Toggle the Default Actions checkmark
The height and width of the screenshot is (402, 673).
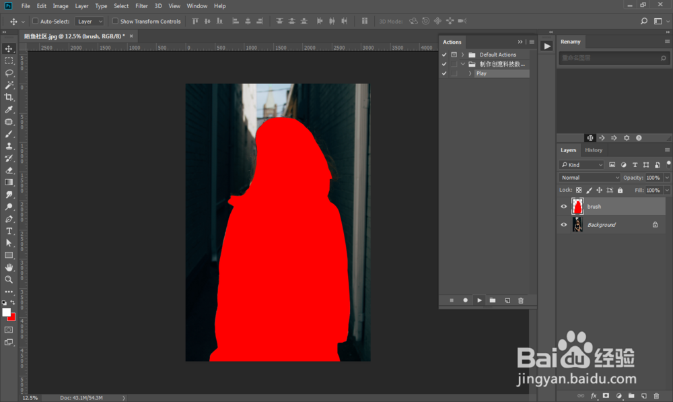point(444,55)
